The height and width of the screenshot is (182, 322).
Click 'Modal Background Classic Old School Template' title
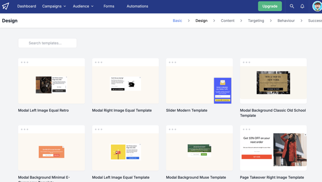coord(273,113)
